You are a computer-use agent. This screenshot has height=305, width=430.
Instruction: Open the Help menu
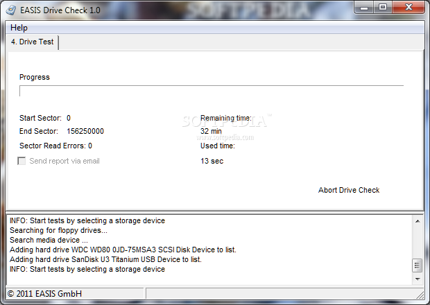[x=19, y=28]
